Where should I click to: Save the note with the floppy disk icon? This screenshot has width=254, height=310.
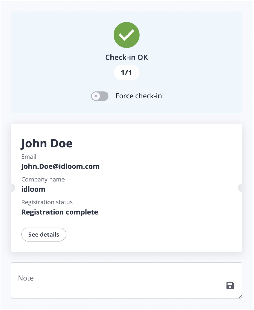pos(230,285)
